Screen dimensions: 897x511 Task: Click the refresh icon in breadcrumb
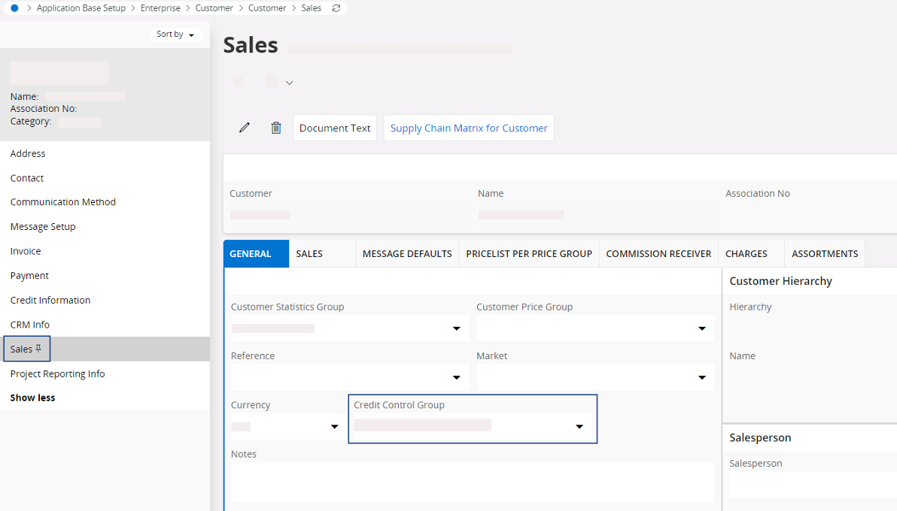click(x=336, y=8)
